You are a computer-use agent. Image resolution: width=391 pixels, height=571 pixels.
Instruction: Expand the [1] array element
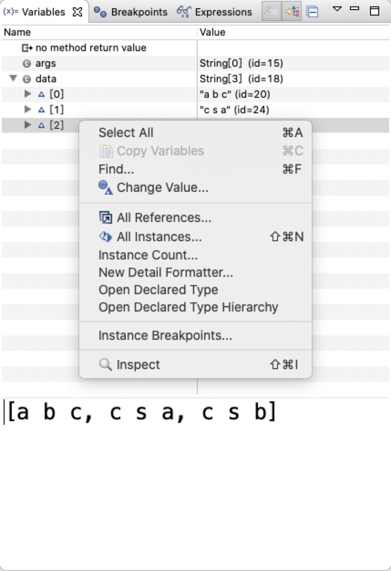[28, 110]
